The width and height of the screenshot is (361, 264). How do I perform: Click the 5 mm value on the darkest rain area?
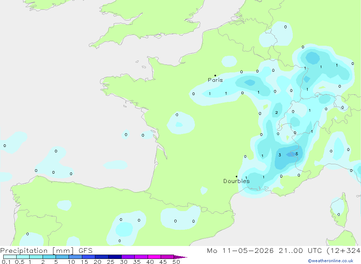click(x=297, y=154)
